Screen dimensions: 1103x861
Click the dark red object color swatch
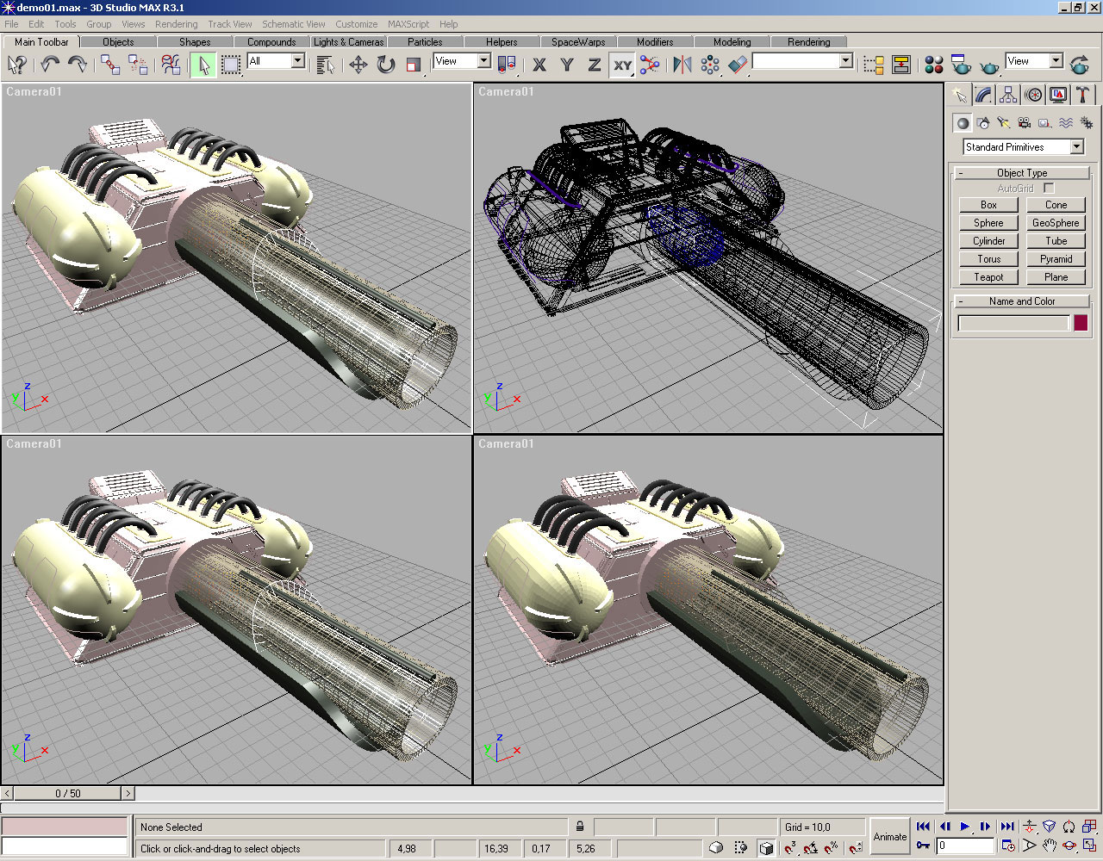coord(1080,323)
